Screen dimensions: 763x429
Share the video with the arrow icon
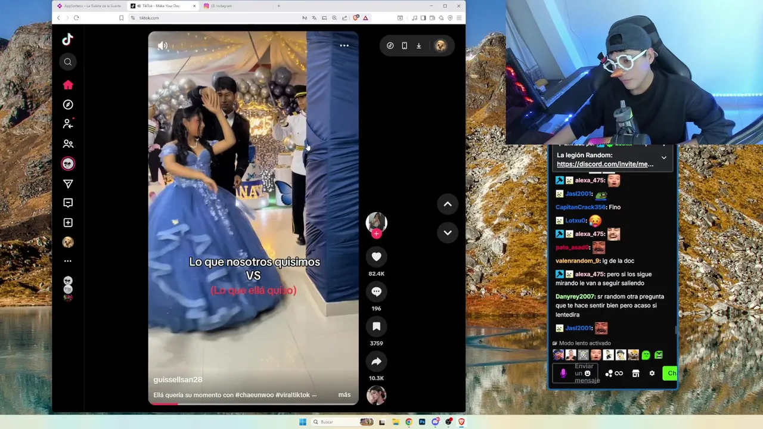point(376,361)
